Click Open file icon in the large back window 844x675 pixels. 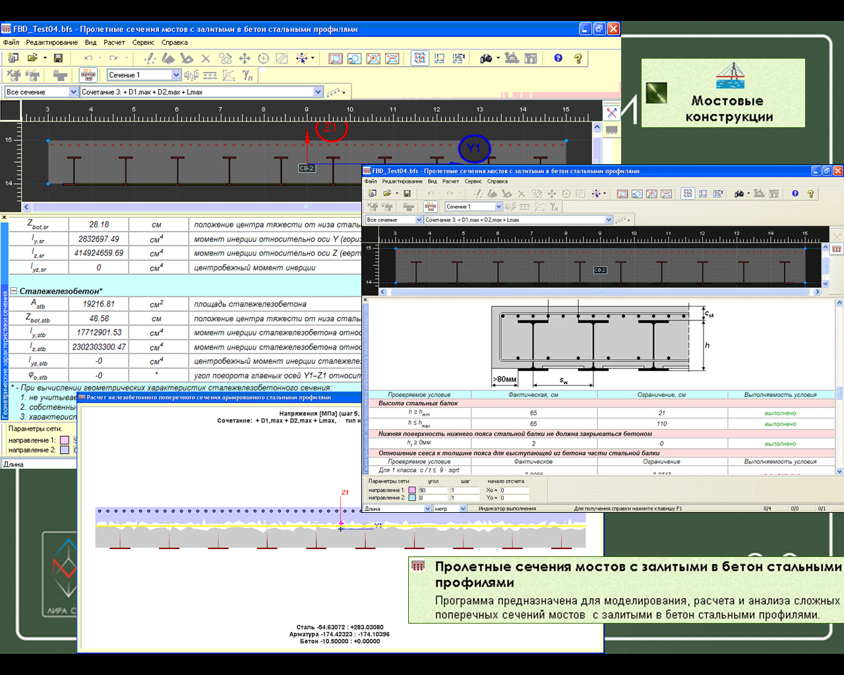[32, 59]
